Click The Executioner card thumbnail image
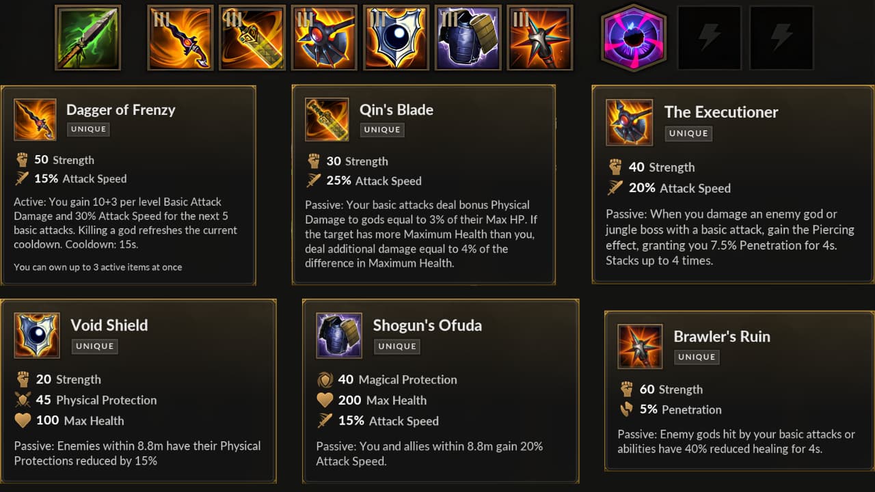 (x=629, y=122)
